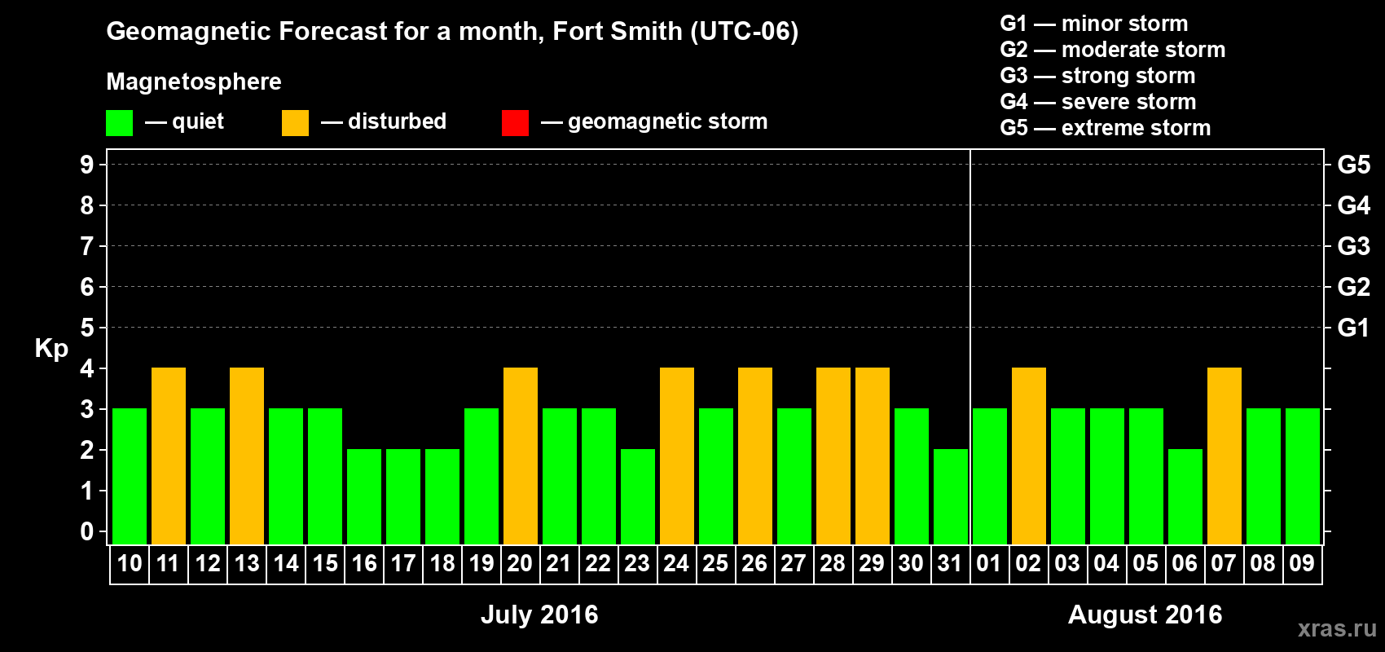
Task: Click the date cell 13 in July
Action: (247, 564)
